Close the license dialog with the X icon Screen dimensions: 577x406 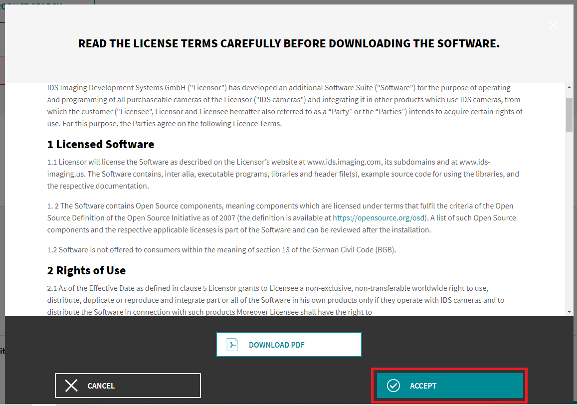point(553,25)
